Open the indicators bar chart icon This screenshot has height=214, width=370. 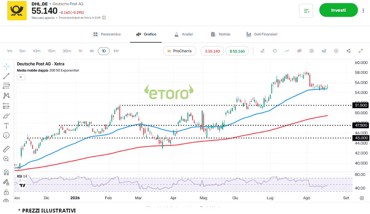tap(324, 51)
